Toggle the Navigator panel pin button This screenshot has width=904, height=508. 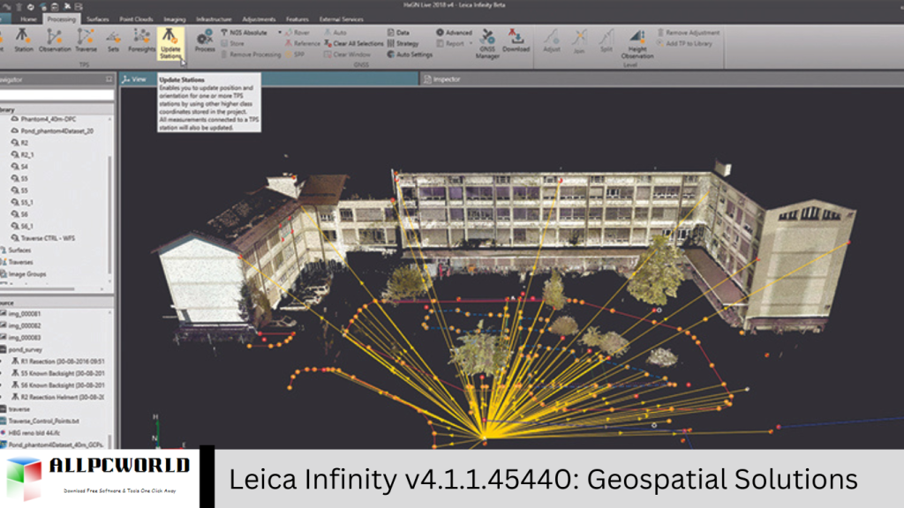[109, 79]
